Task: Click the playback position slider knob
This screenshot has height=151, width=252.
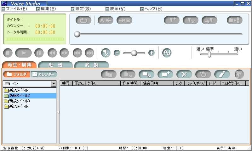Action: [77, 34]
